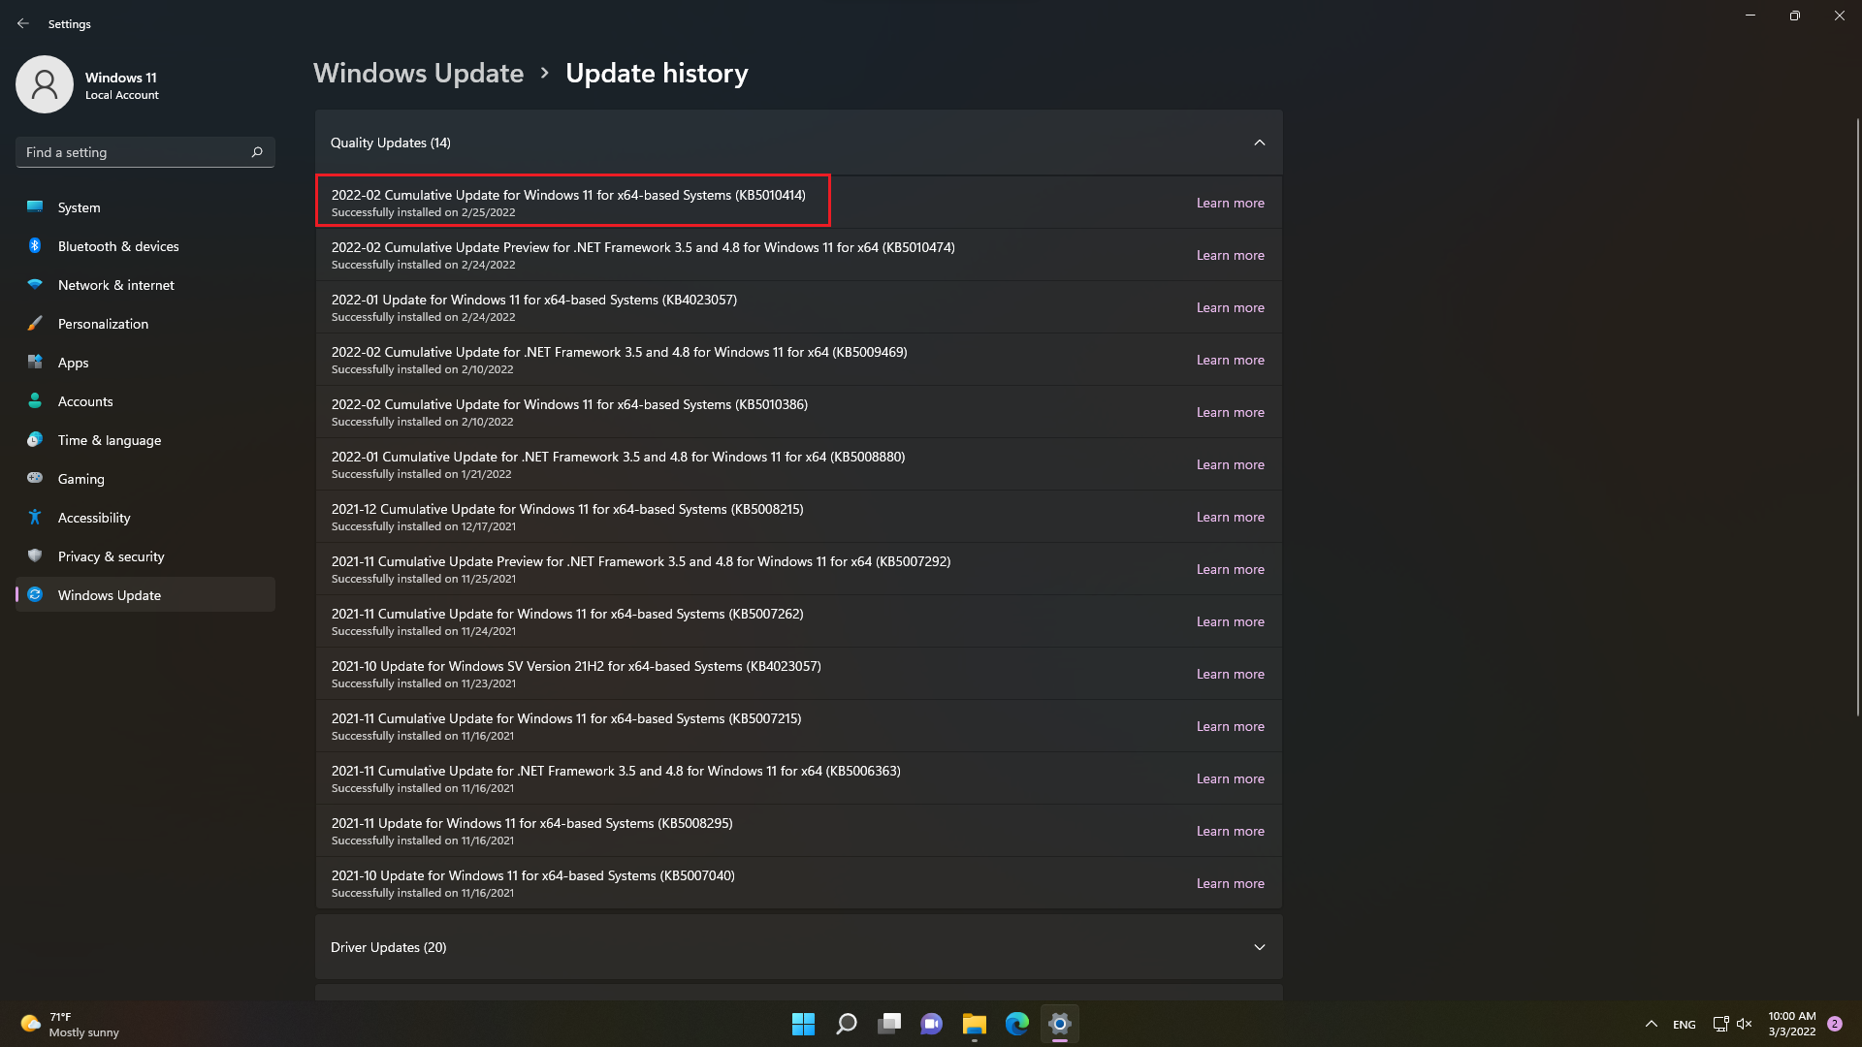
Task: Click the Bluetooth icon in sidebar
Action: pyautogui.click(x=35, y=245)
